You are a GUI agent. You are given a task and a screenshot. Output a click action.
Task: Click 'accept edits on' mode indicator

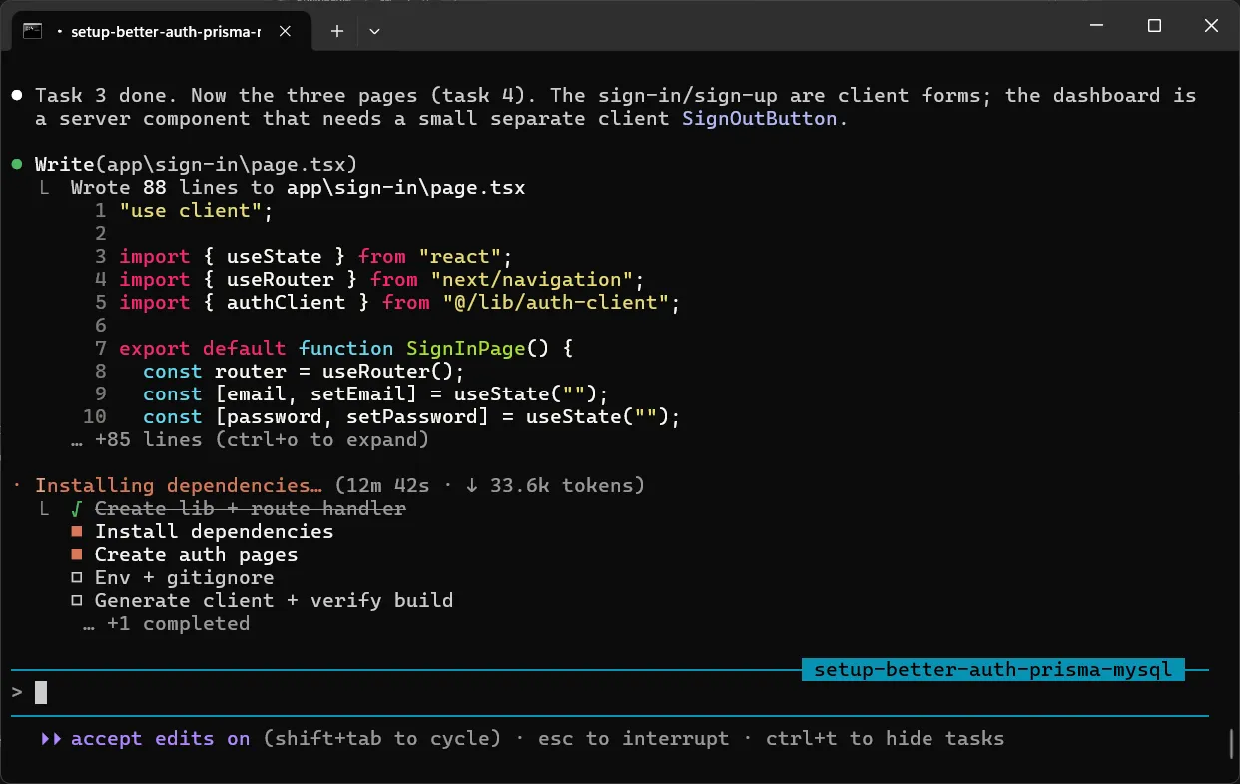pos(160,739)
